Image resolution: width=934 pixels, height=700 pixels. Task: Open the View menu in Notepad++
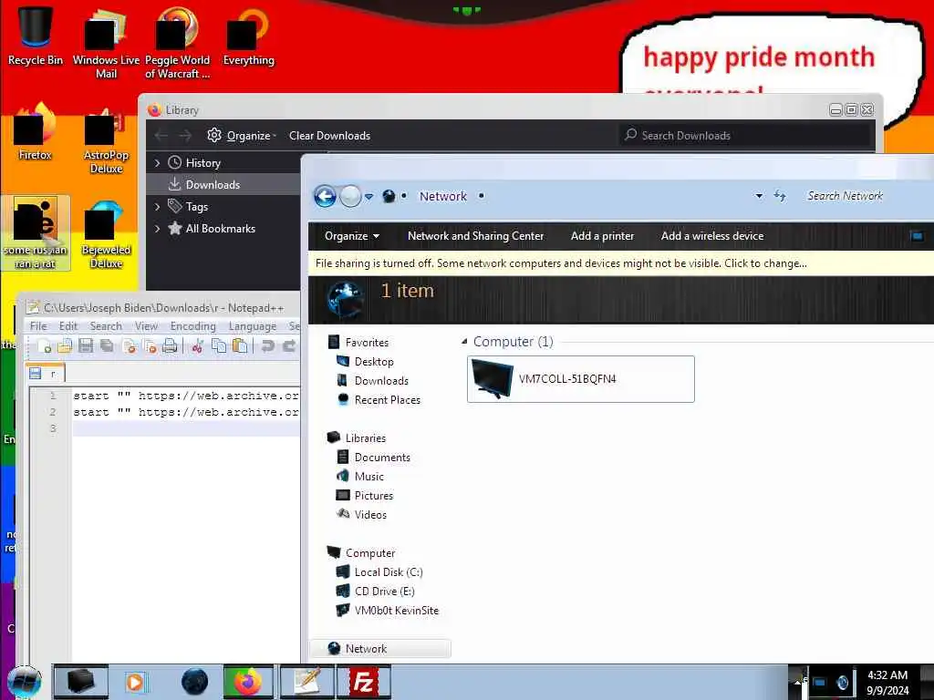click(146, 326)
